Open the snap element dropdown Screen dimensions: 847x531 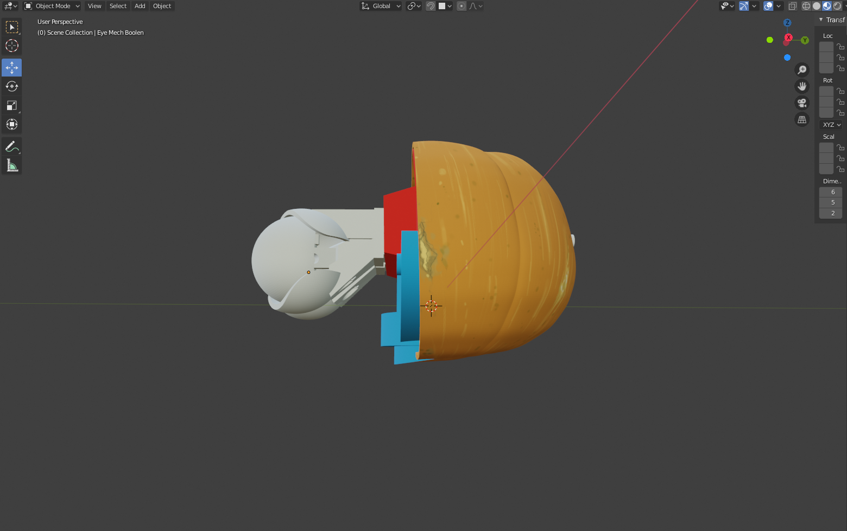[x=445, y=6]
